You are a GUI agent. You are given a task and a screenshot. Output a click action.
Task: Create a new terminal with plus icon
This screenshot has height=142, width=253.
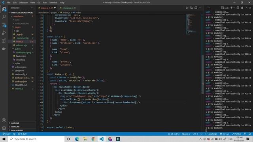[x=231, y=8]
